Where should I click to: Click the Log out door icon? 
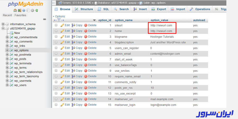click(x=19, y=11)
